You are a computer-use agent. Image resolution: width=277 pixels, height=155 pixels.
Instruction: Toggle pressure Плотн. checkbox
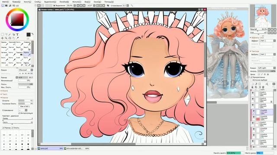click(13, 128)
